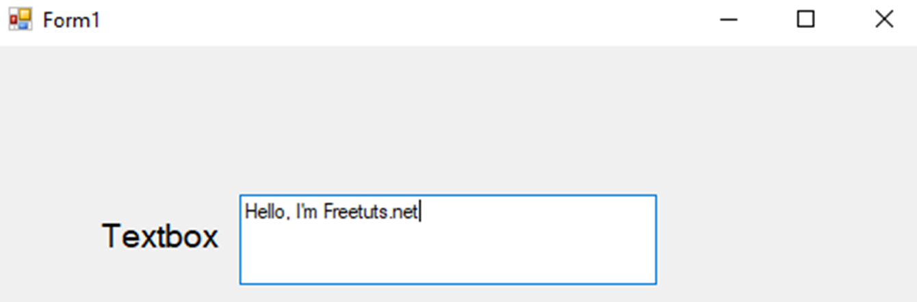Click gray form area left of Textbox label
The height and width of the screenshot is (302, 917).
pyautogui.click(x=48, y=237)
